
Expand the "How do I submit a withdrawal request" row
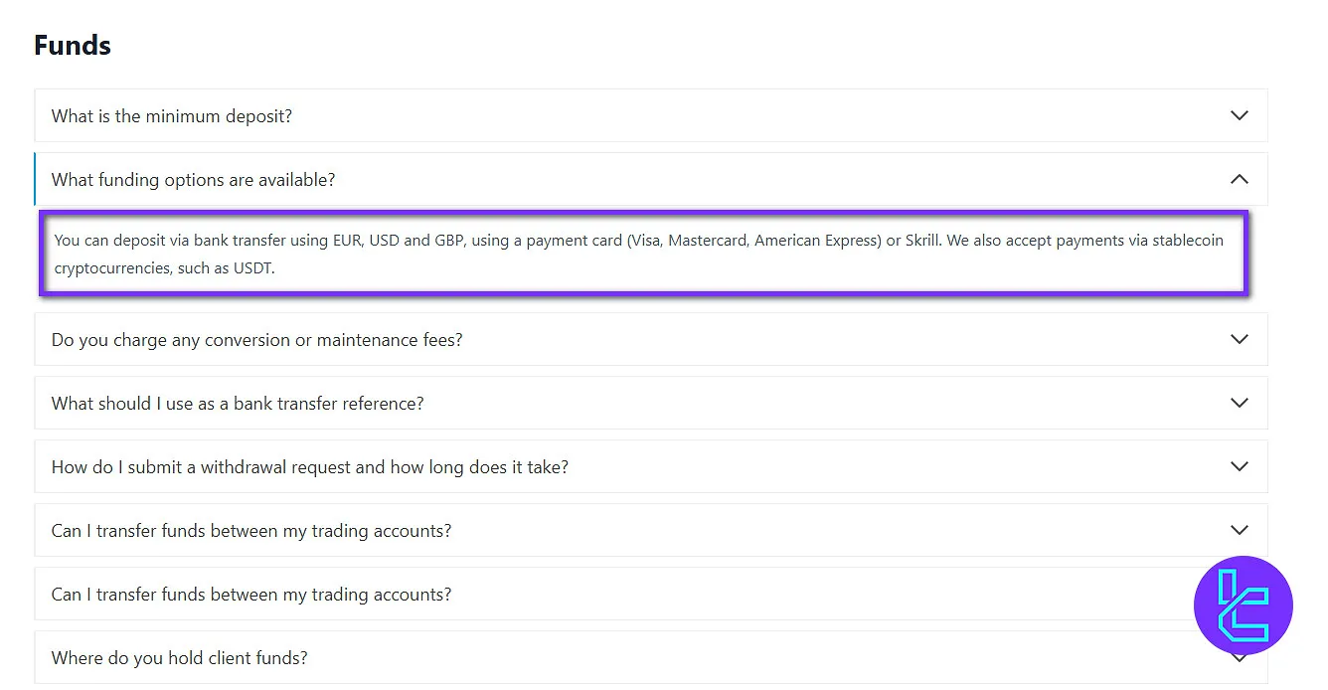310,467
